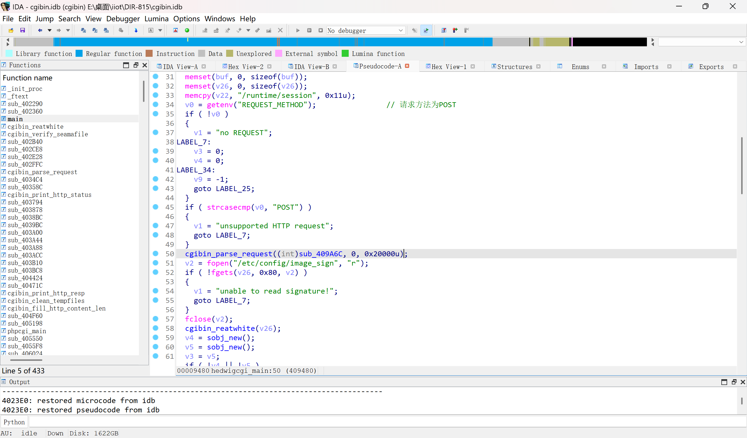This screenshot has width=747, height=438.
Task: Click the search next occurrence icon
Action: pyautogui.click(x=121, y=31)
